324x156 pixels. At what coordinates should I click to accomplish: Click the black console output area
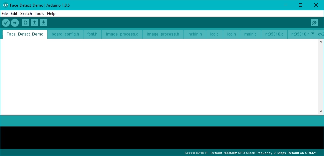[162, 138]
